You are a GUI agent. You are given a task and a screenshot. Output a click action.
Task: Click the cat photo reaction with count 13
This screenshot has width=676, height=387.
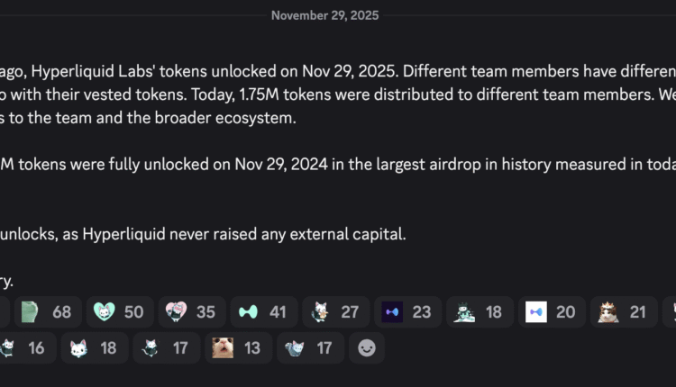coord(236,347)
